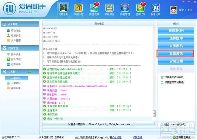The image size is (197, 140).
Task: Open 安装管理 download manager icon
Action: [x=125, y=10]
